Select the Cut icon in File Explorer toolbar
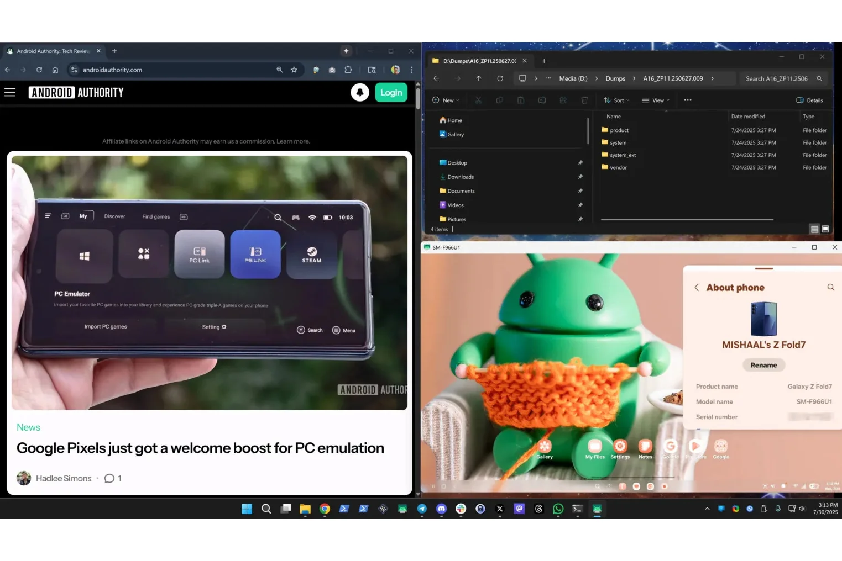 point(478,100)
